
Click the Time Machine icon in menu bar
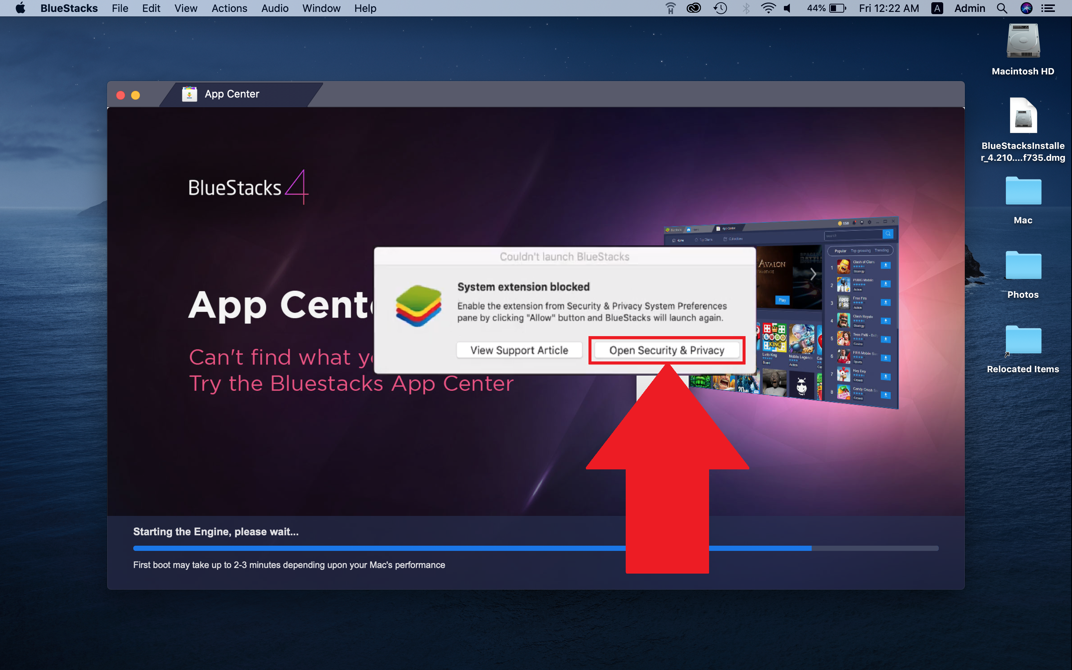pyautogui.click(x=718, y=9)
